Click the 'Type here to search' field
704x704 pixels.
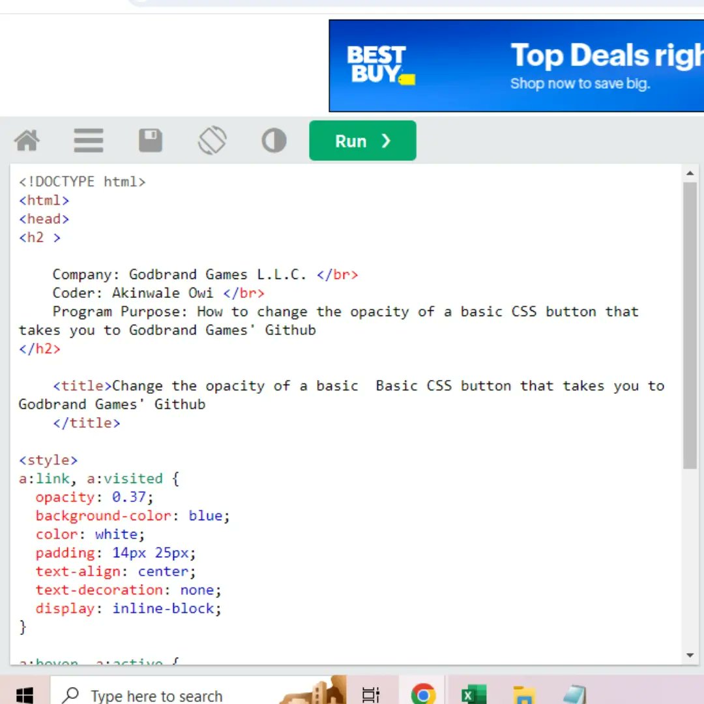click(156, 694)
